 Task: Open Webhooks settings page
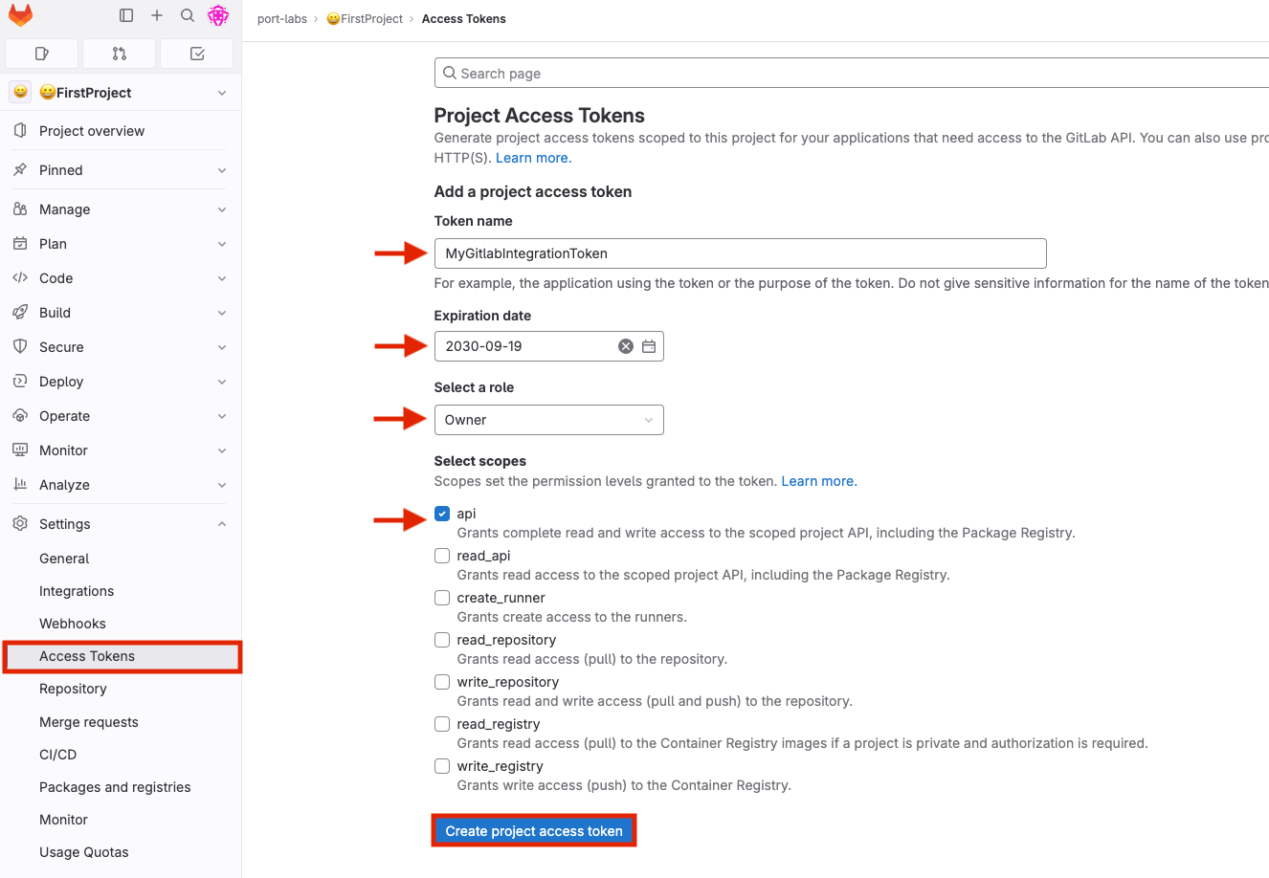tap(73, 624)
